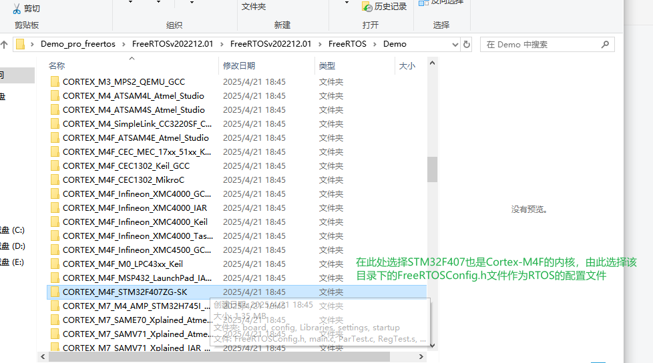This screenshot has width=653, height=363.
Task: Click the refresh button next to address bar
Action: click(x=467, y=44)
